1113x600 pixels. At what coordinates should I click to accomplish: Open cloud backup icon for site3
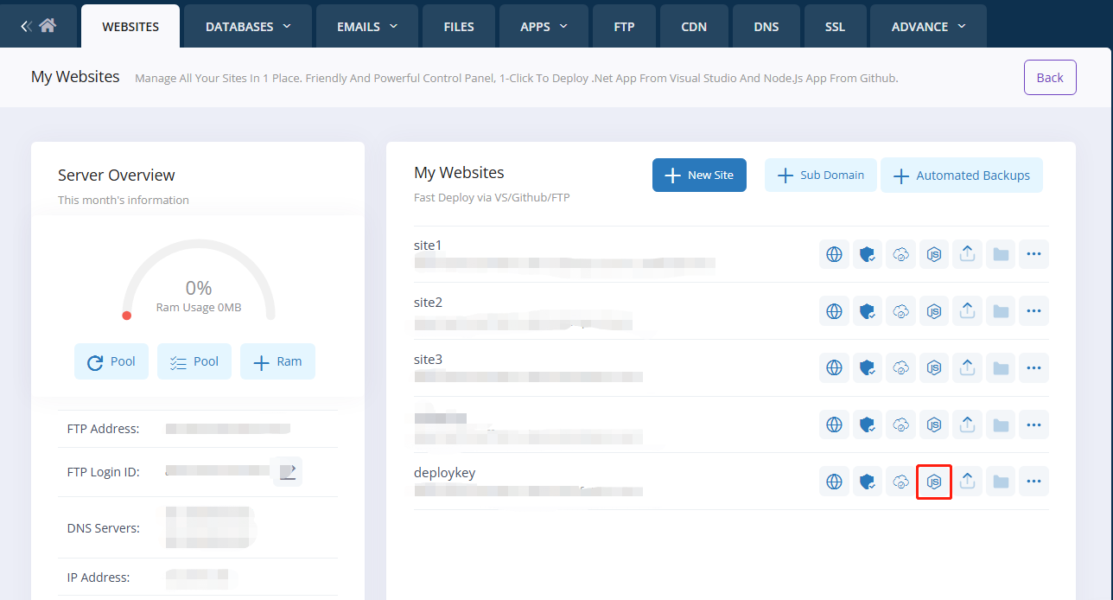pos(900,368)
